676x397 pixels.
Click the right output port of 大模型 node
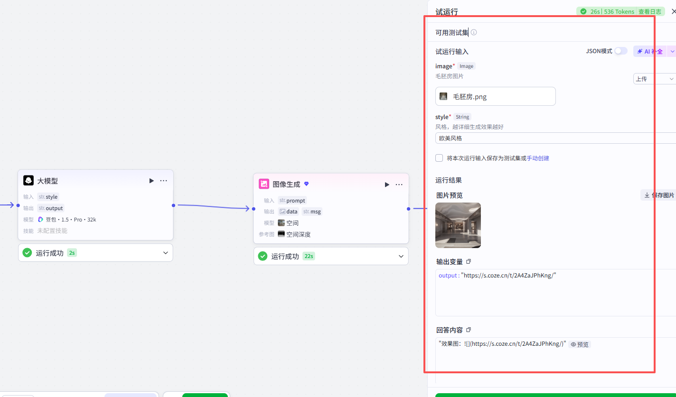[174, 205]
